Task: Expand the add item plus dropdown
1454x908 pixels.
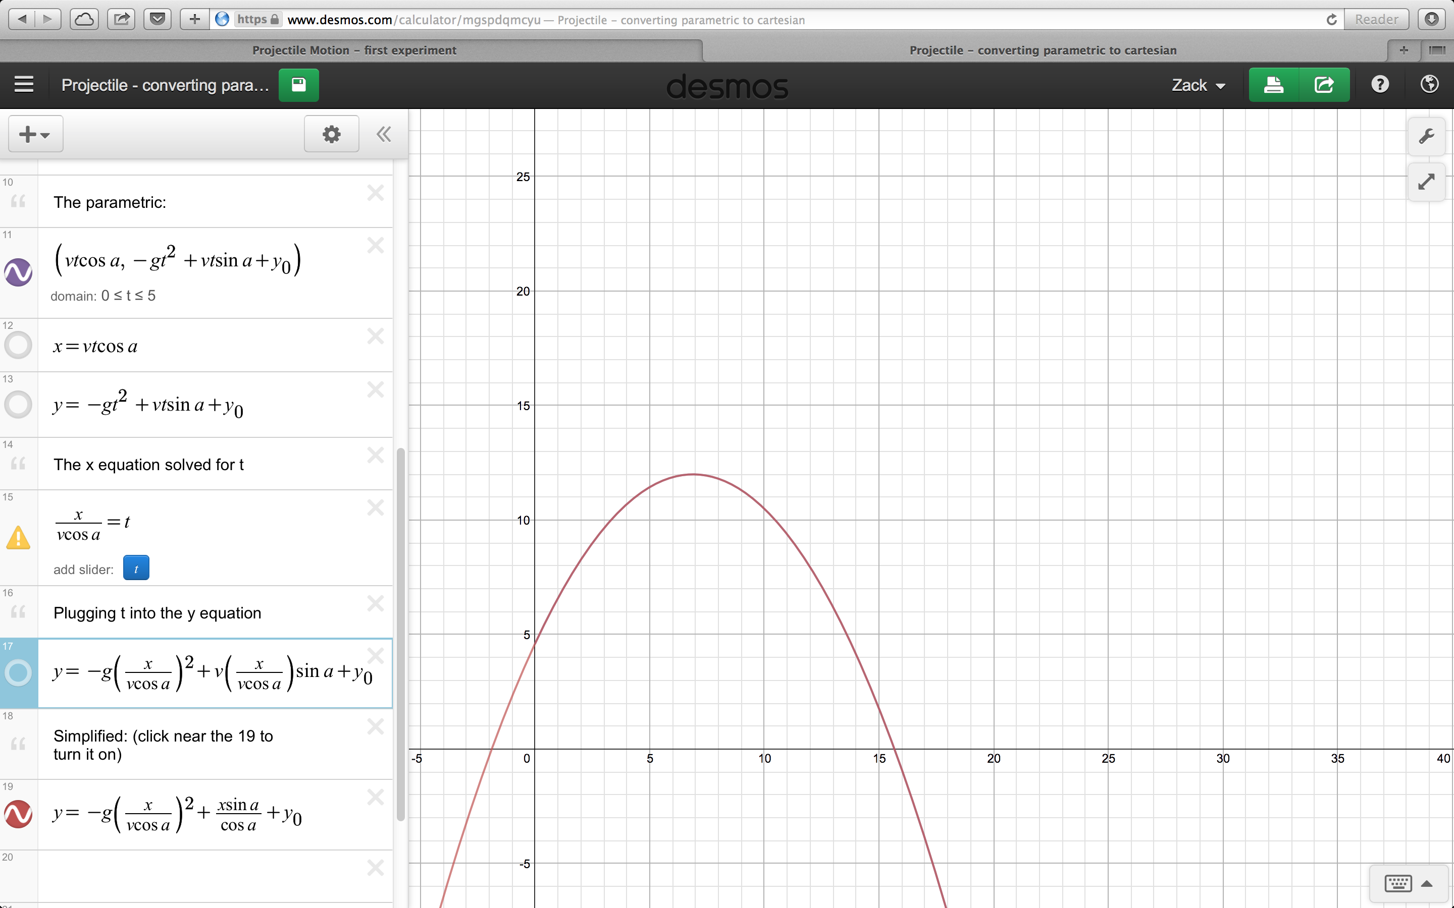Action: point(35,134)
